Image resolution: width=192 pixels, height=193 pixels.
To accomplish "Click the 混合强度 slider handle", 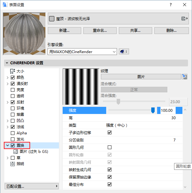I will 118,102.
